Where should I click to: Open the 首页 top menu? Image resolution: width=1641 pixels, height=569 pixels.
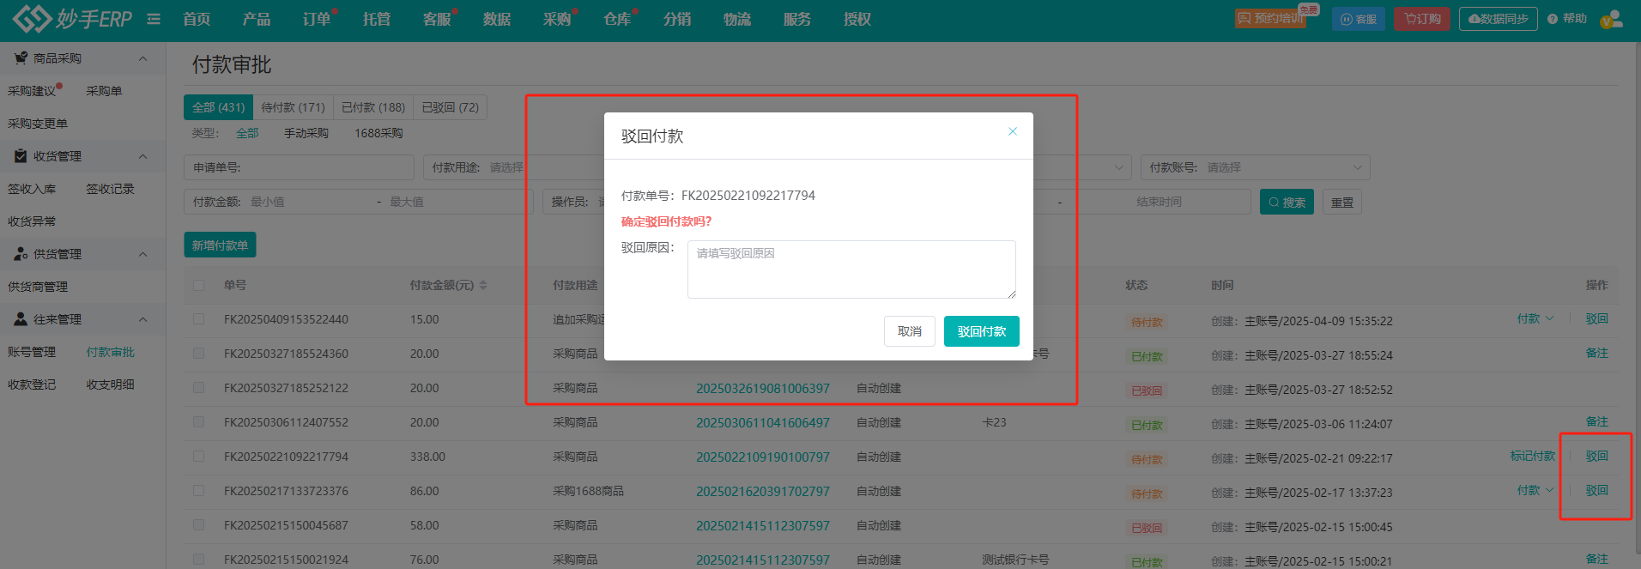tap(197, 19)
